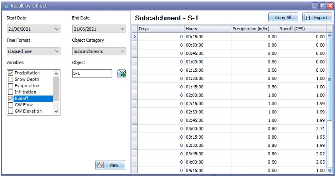Viewport: 336px width, 176px height.
Task: Export the results table
Action: coord(317,18)
